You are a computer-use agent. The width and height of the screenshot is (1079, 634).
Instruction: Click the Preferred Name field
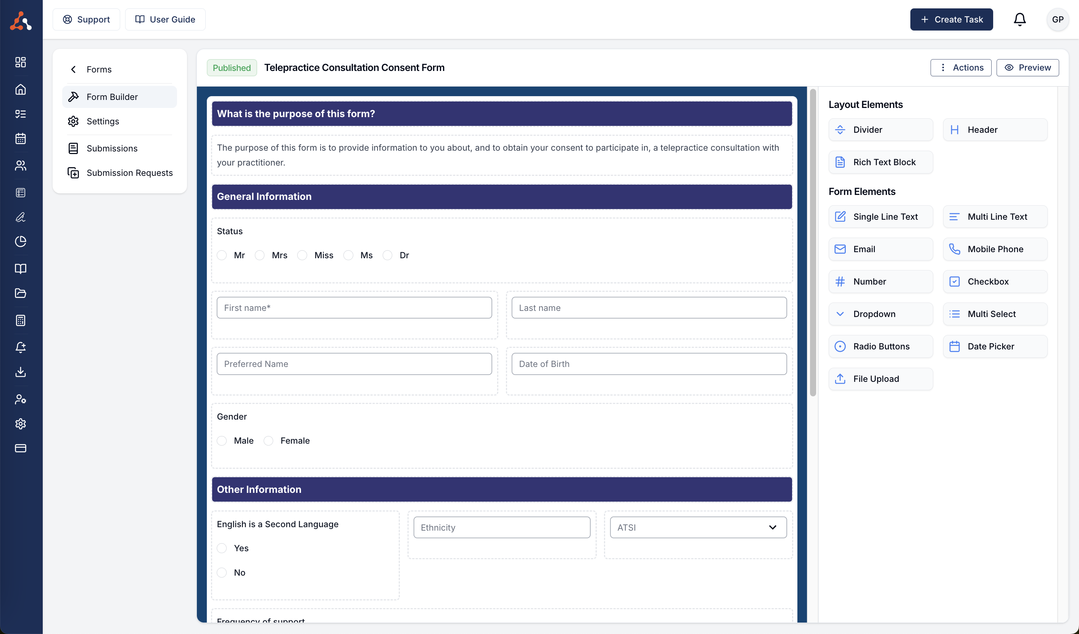pyautogui.click(x=354, y=364)
